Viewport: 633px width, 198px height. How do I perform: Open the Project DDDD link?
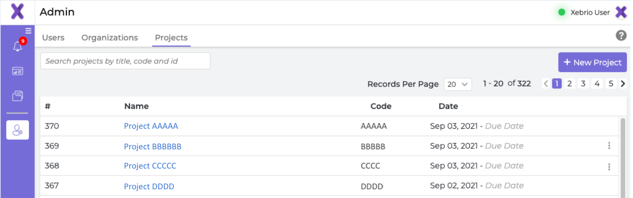(149, 187)
